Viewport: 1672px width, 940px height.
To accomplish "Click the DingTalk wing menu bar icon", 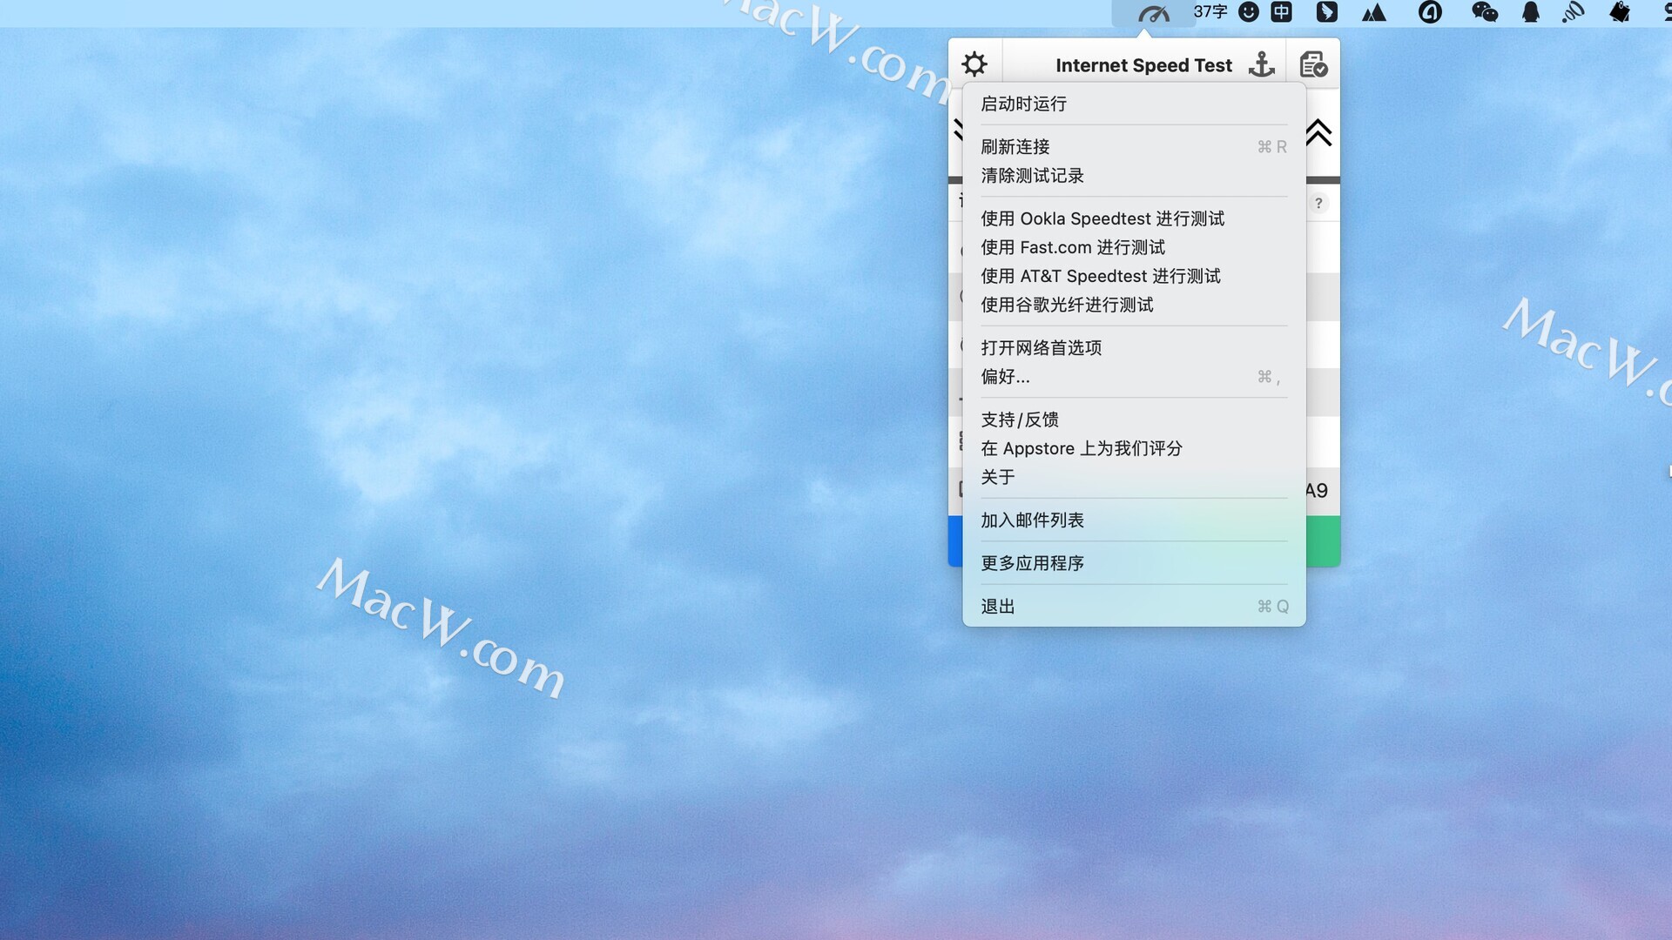I will [1326, 12].
